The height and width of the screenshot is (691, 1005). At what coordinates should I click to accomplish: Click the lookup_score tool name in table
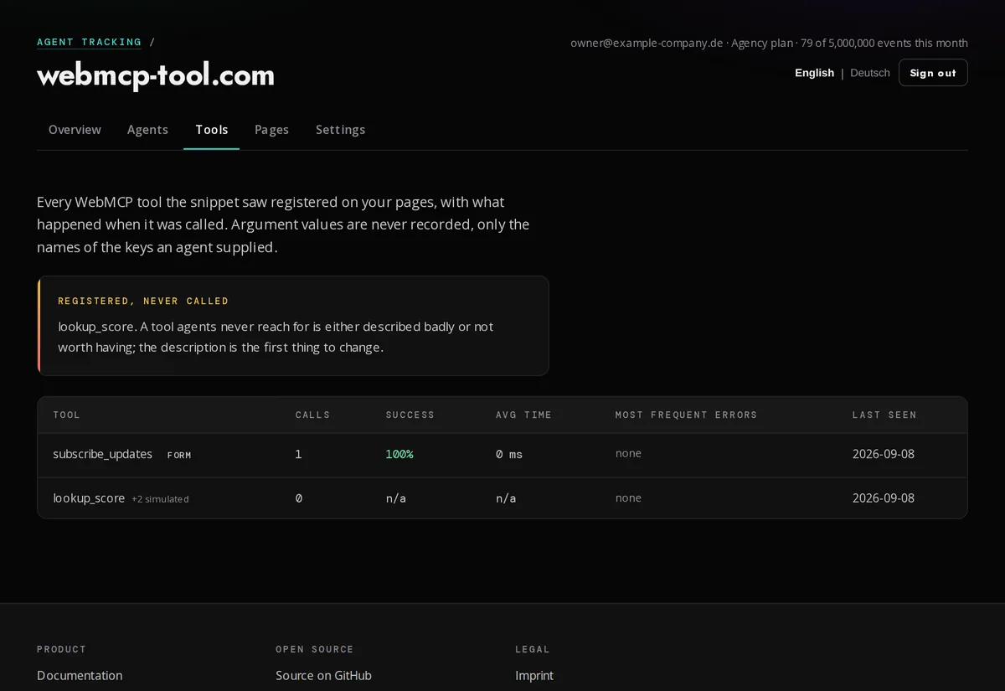click(89, 498)
